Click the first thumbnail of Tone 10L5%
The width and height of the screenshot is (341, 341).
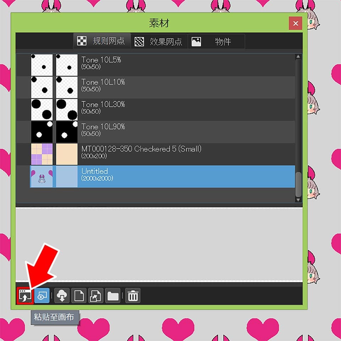pyautogui.click(x=42, y=65)
